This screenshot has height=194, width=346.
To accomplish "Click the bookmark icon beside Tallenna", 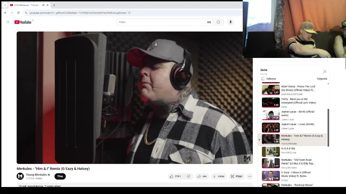I will (263, 79).
